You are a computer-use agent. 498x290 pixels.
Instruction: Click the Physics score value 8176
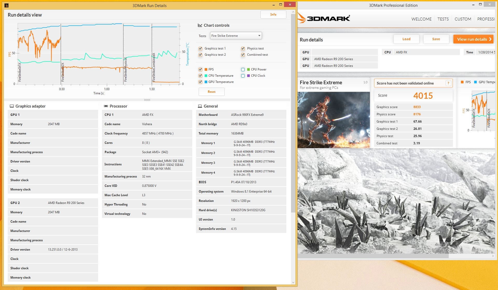(417, 114)
